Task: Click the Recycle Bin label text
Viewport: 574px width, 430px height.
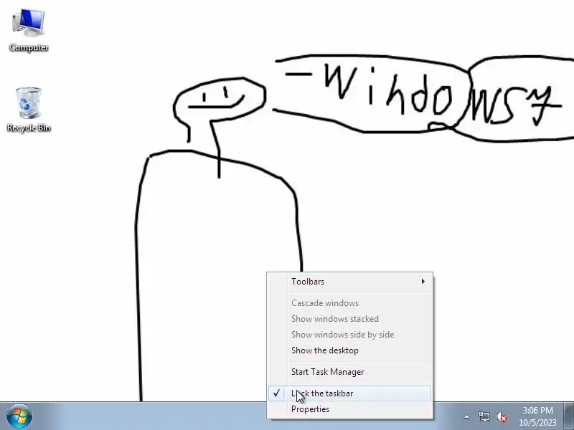Action: coord(29,128)
